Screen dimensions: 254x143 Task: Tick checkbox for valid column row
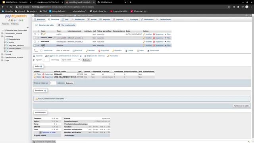click(x=35, y=45)
